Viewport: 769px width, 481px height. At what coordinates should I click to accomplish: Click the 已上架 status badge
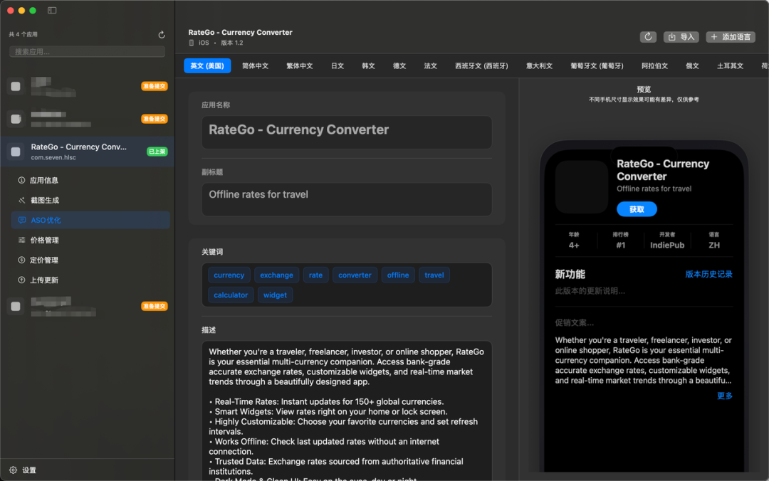click(157, 152)
